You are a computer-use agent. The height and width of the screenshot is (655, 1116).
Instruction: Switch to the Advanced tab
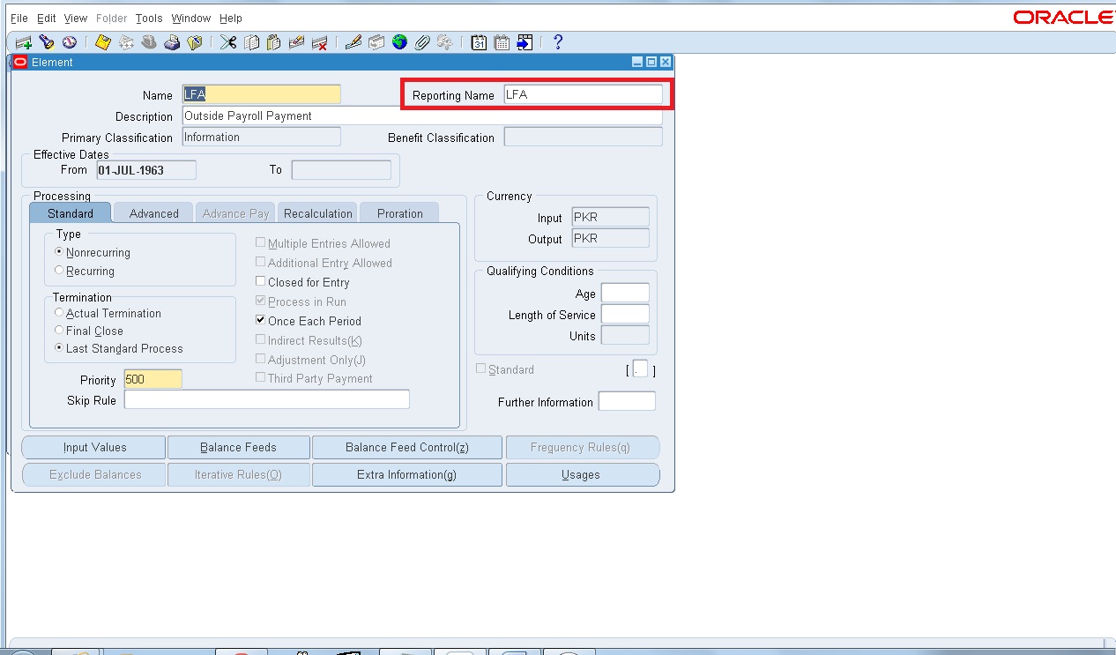tap(153, 212)
